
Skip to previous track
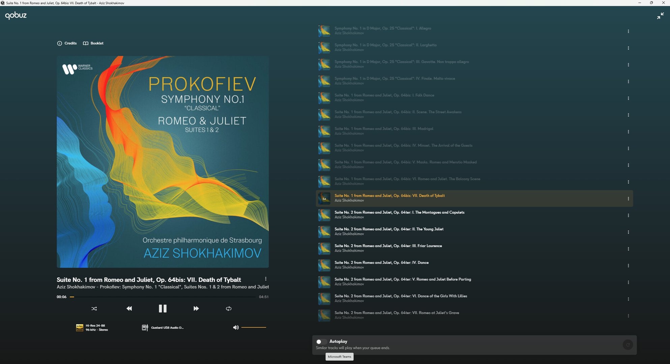click(129, 309)
